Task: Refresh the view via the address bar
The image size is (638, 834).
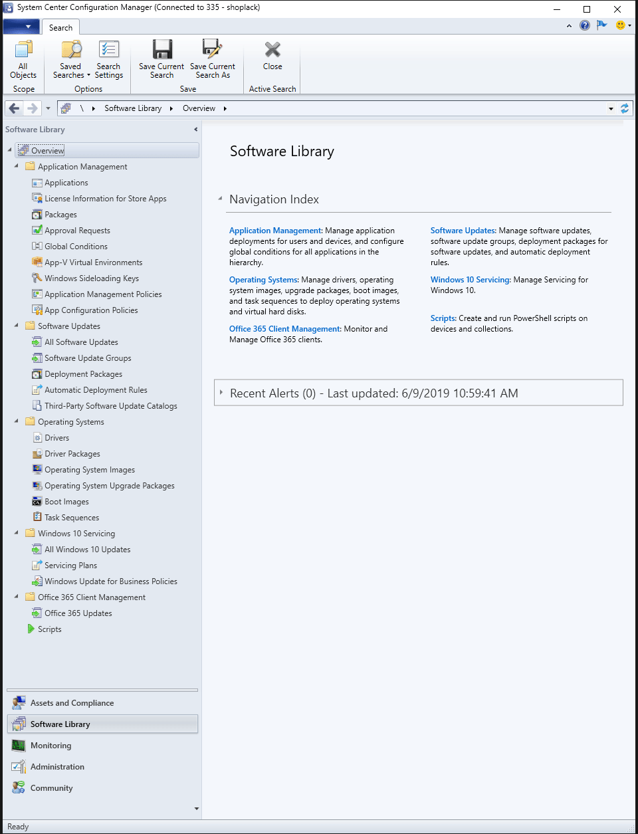Action: click(625, 108)
